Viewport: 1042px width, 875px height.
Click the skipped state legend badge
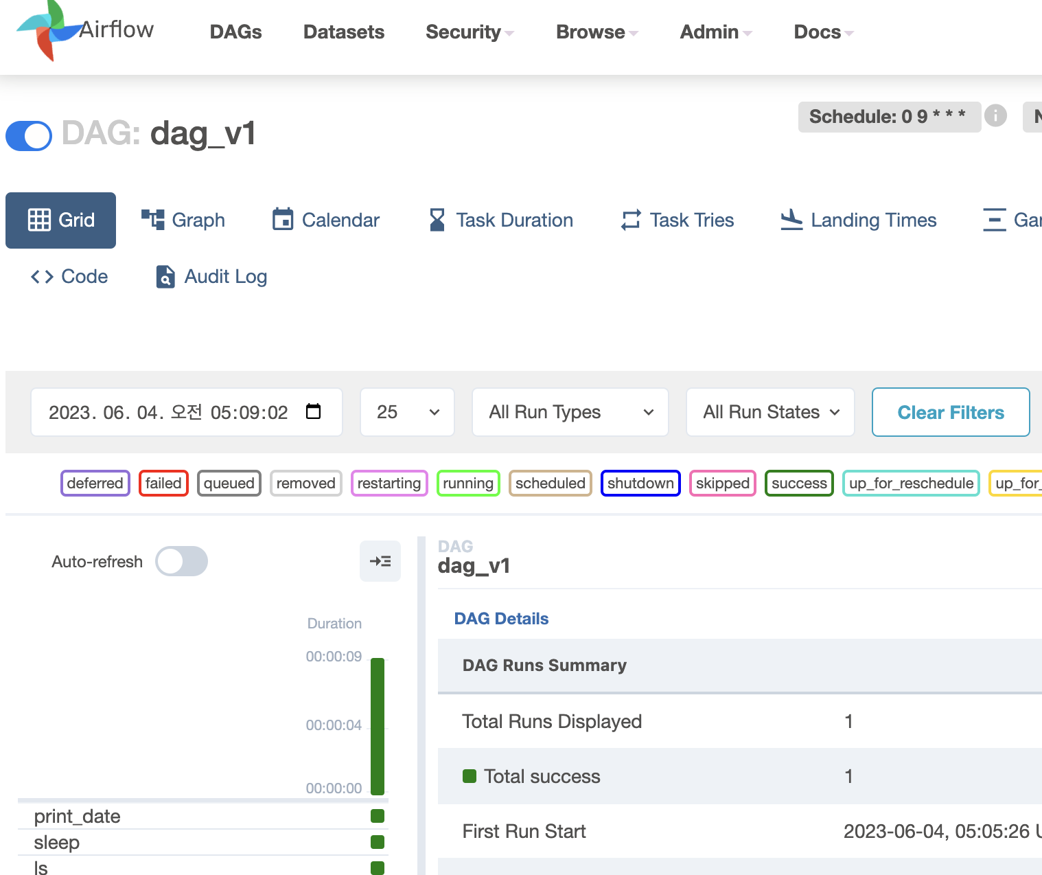click(x=723, y=483)
